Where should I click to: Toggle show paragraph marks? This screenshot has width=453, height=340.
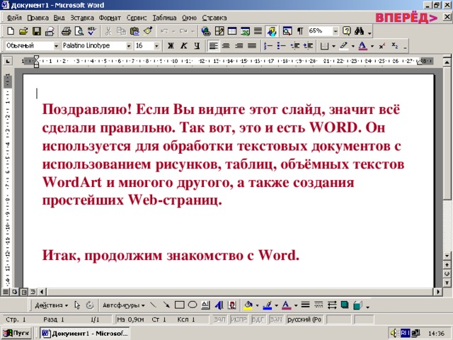click(300, 31)
